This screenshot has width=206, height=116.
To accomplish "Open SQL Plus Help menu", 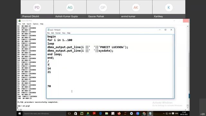I will click(x=42, y=24).
